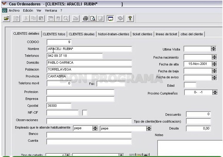Open the Archivo menu
The height and width of the screenshot is (157, 223).
pos(14,10)
